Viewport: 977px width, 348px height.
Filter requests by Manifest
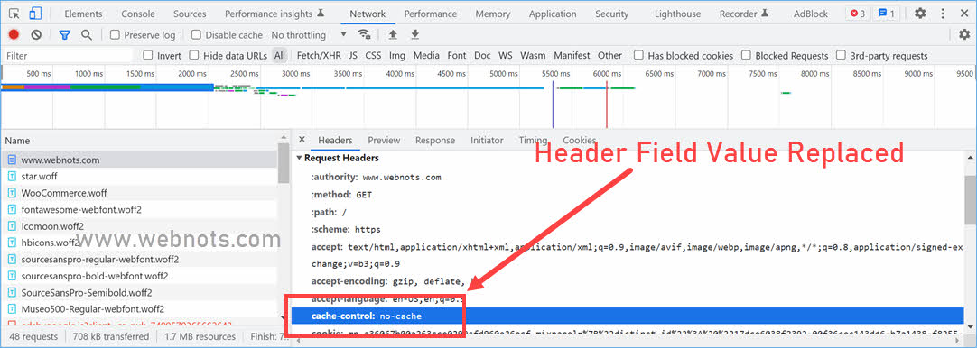click(x=572, y=55)
